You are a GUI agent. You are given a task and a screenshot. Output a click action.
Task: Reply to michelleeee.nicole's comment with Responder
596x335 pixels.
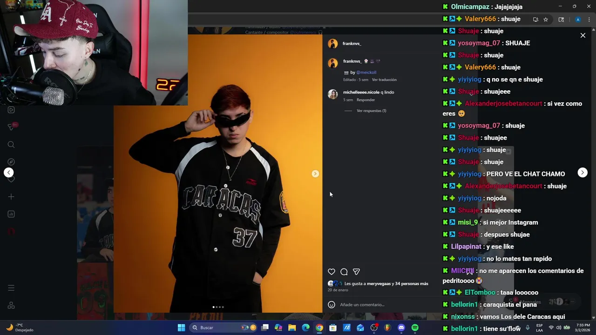[x=366, y=100]
